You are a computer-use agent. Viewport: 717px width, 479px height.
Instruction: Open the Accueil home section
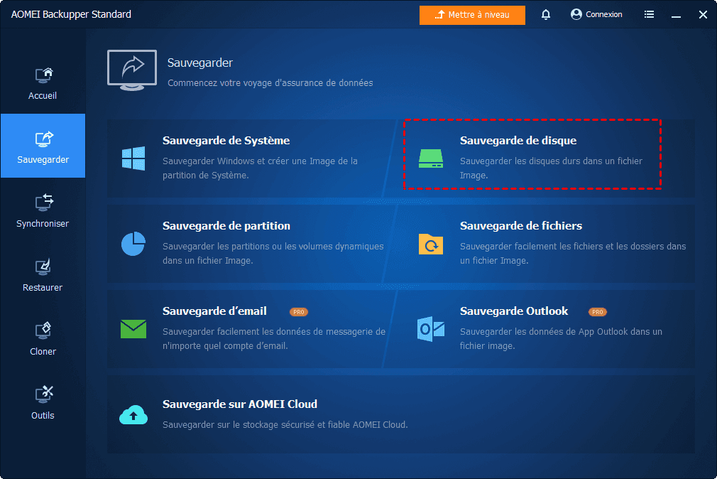[43, 83]
